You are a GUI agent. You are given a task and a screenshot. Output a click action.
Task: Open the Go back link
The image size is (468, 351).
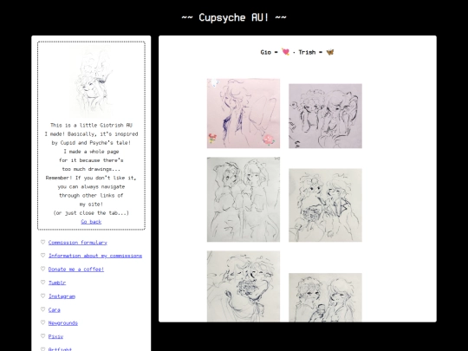pyautogui.click(x=91, y=222)
